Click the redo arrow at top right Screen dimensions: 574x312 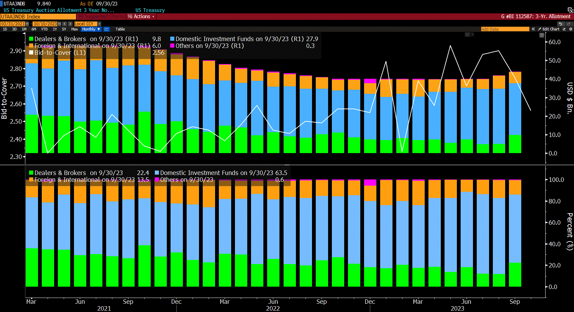click(569, 24)
